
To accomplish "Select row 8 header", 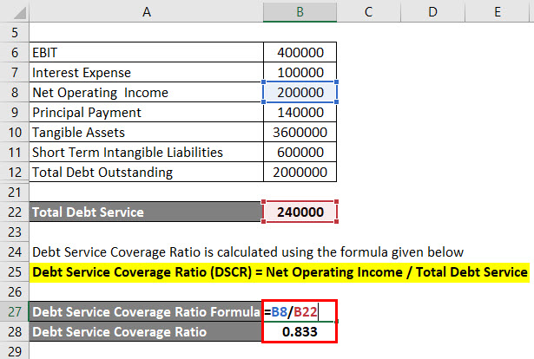I will (15, 93).
